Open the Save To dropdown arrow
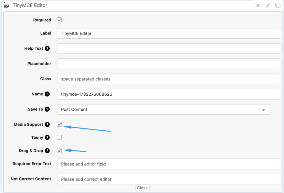This screenshot has height=193, width=284. click(x=264, y=110)
